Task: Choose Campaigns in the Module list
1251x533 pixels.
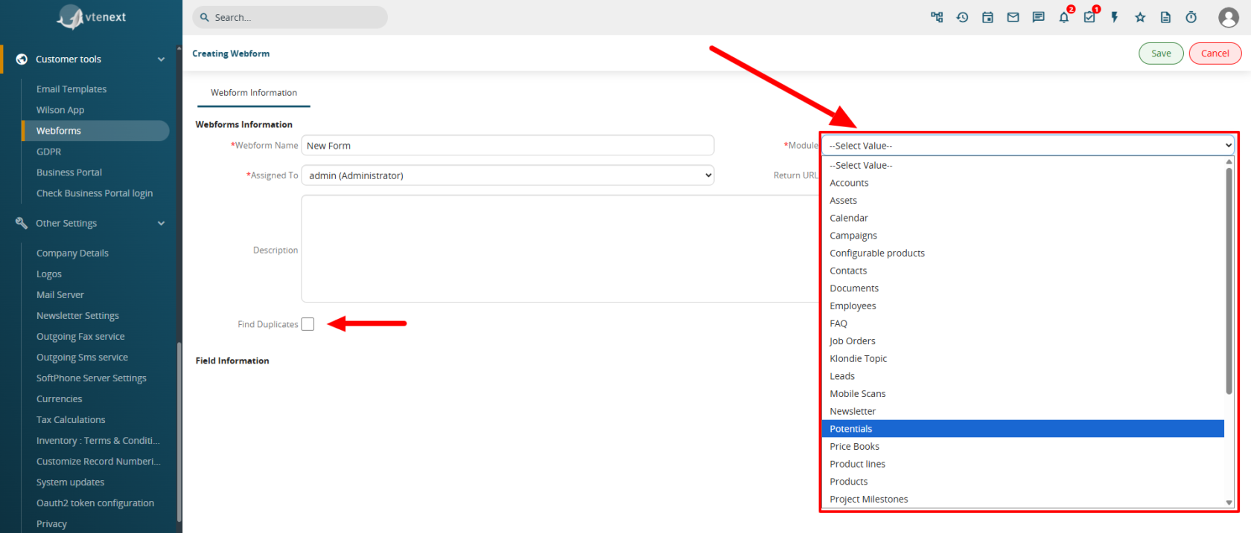Action: tap(1023, 236)
